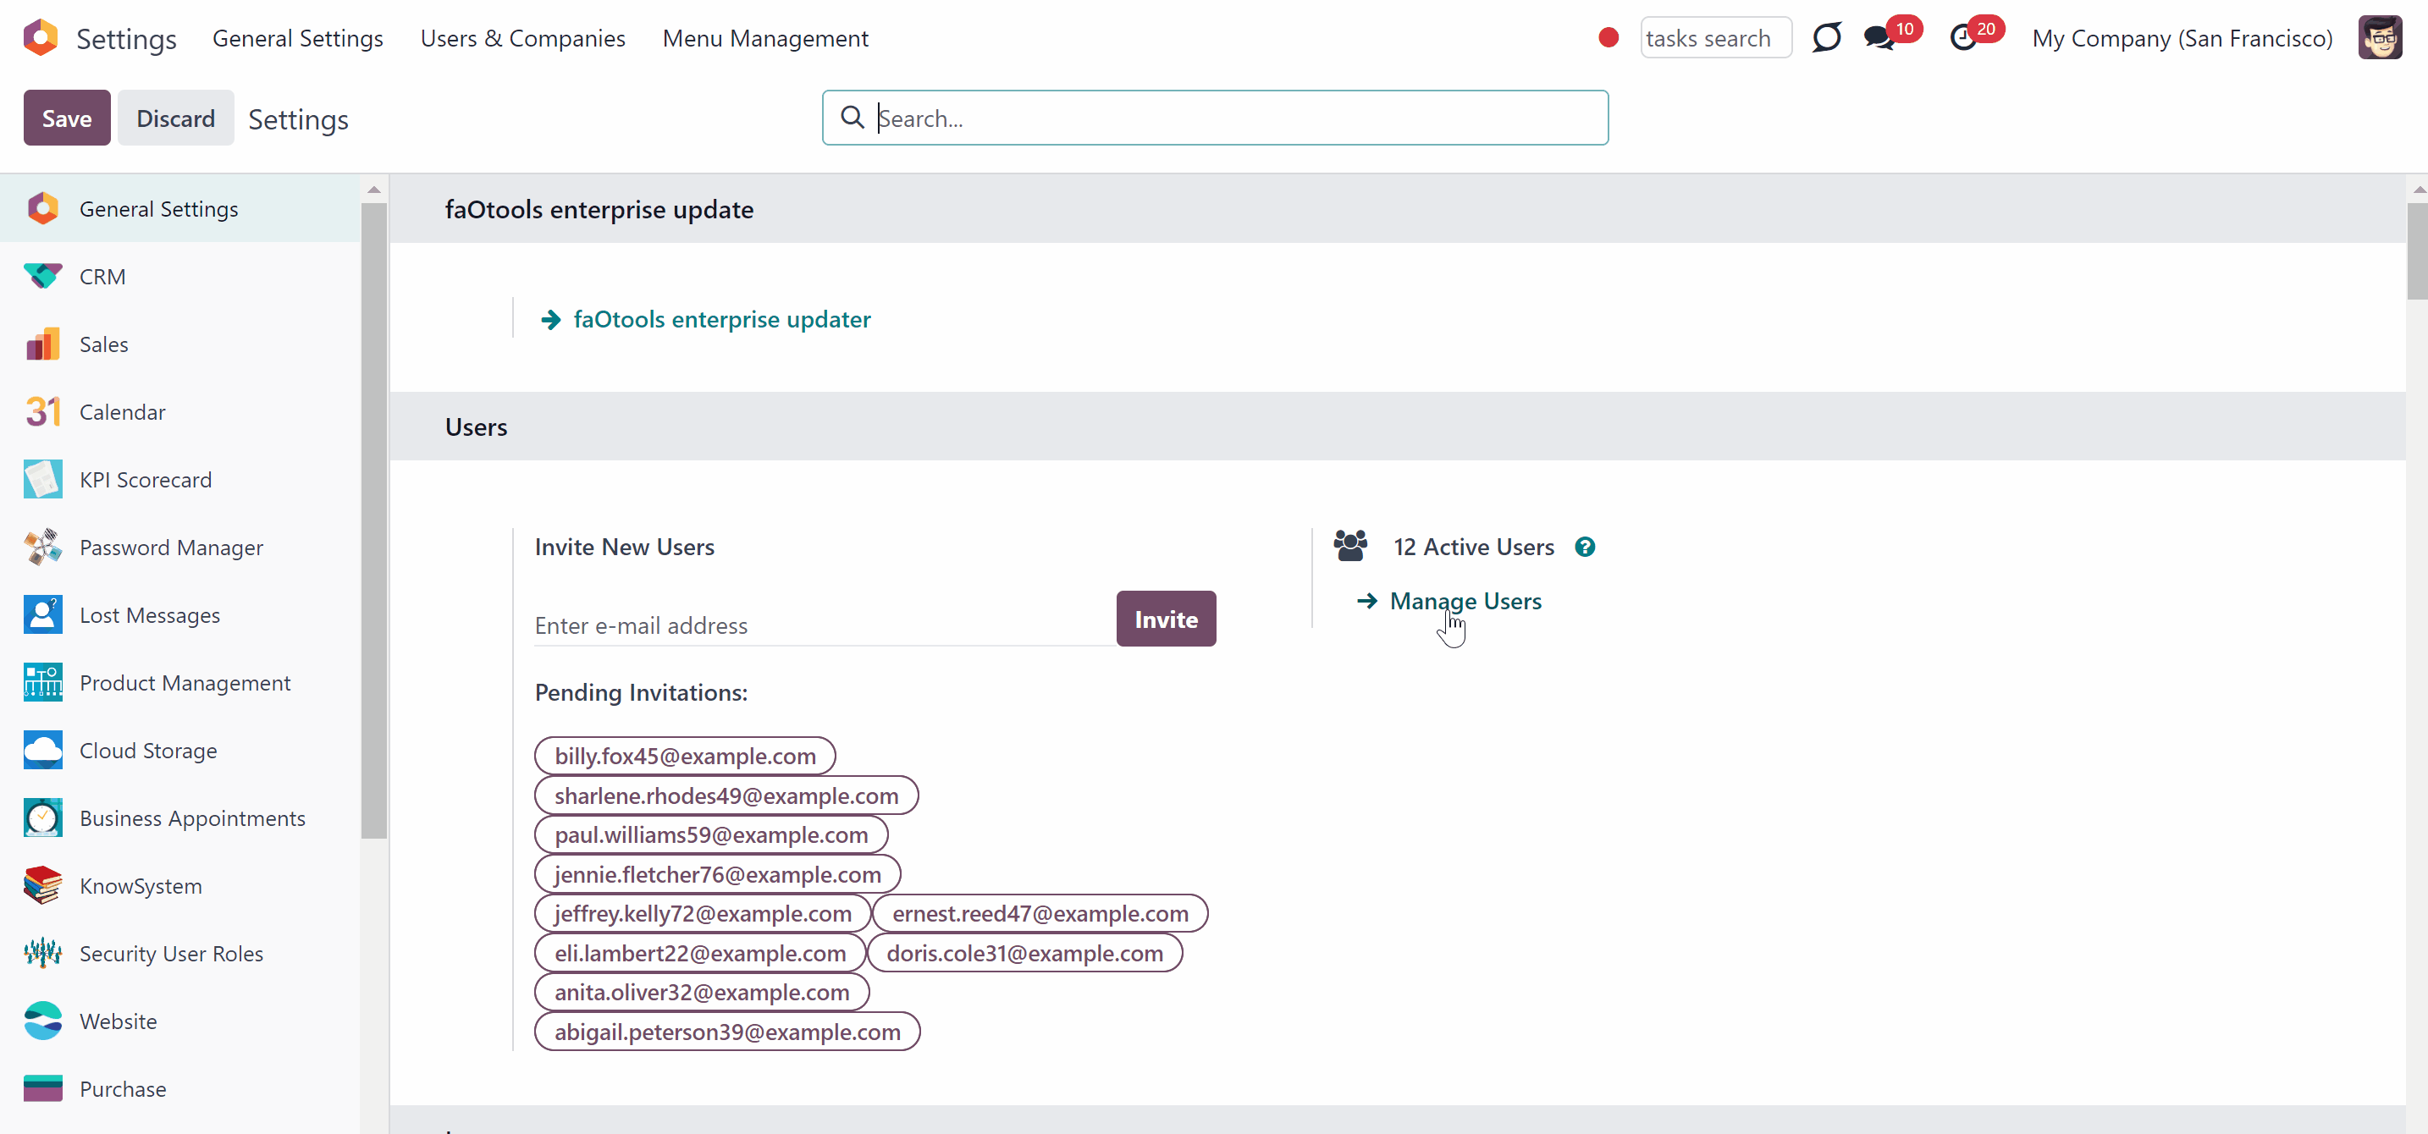
Task: Open Purchase settings icon
Action: point(42,1090)
